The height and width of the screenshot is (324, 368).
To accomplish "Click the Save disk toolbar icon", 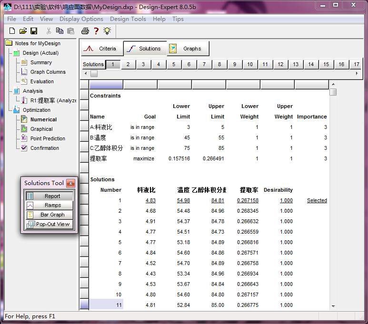I will pyautogui.click(x=34, y=31).
